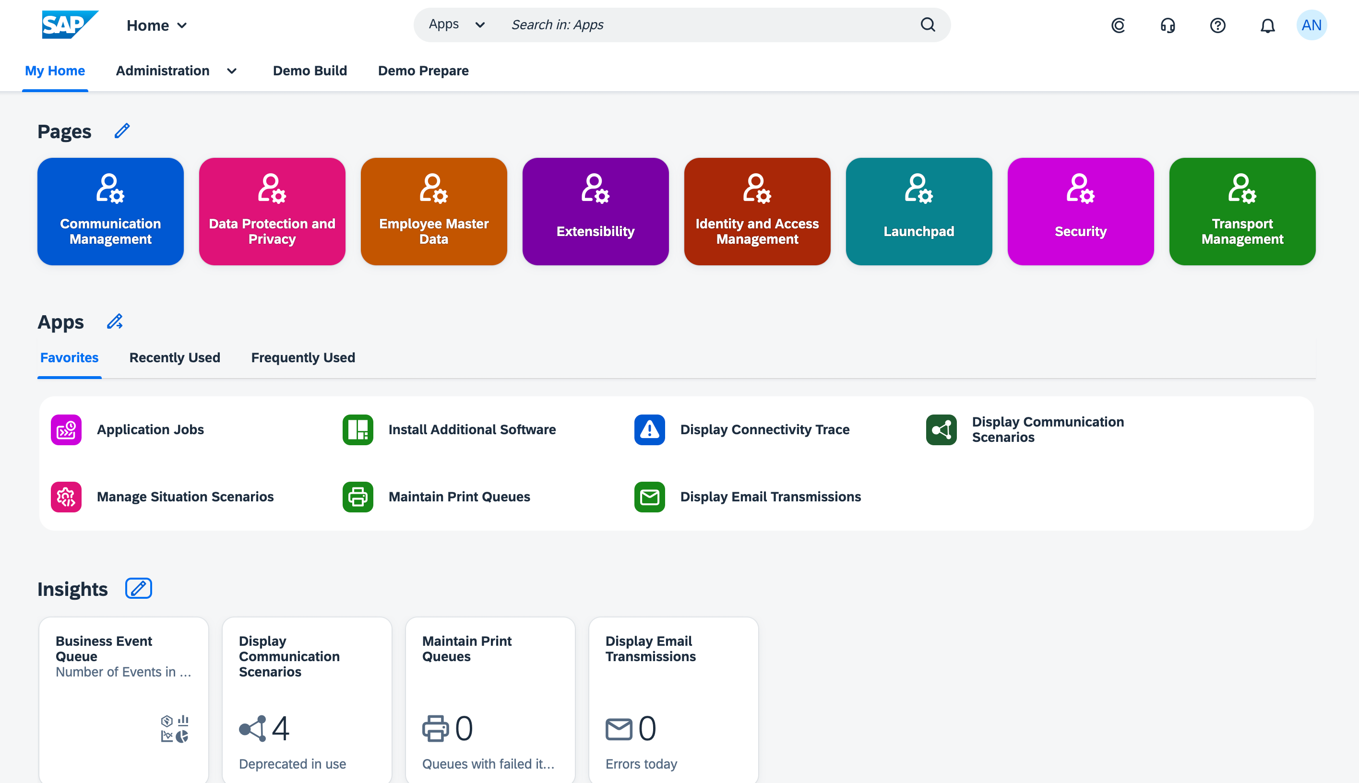Viewport: 1359px width, 783px height.
Task: Open the AN user avatar menu
Action: (x=1311, y=25)
